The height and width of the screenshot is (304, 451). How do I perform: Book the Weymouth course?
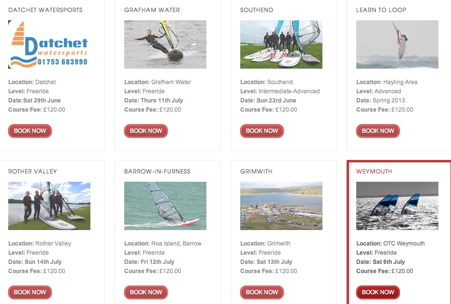coord(378,292)
